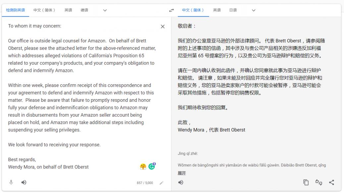
Task: Choose 中文（简体）as source language
Action: (44, 10)
